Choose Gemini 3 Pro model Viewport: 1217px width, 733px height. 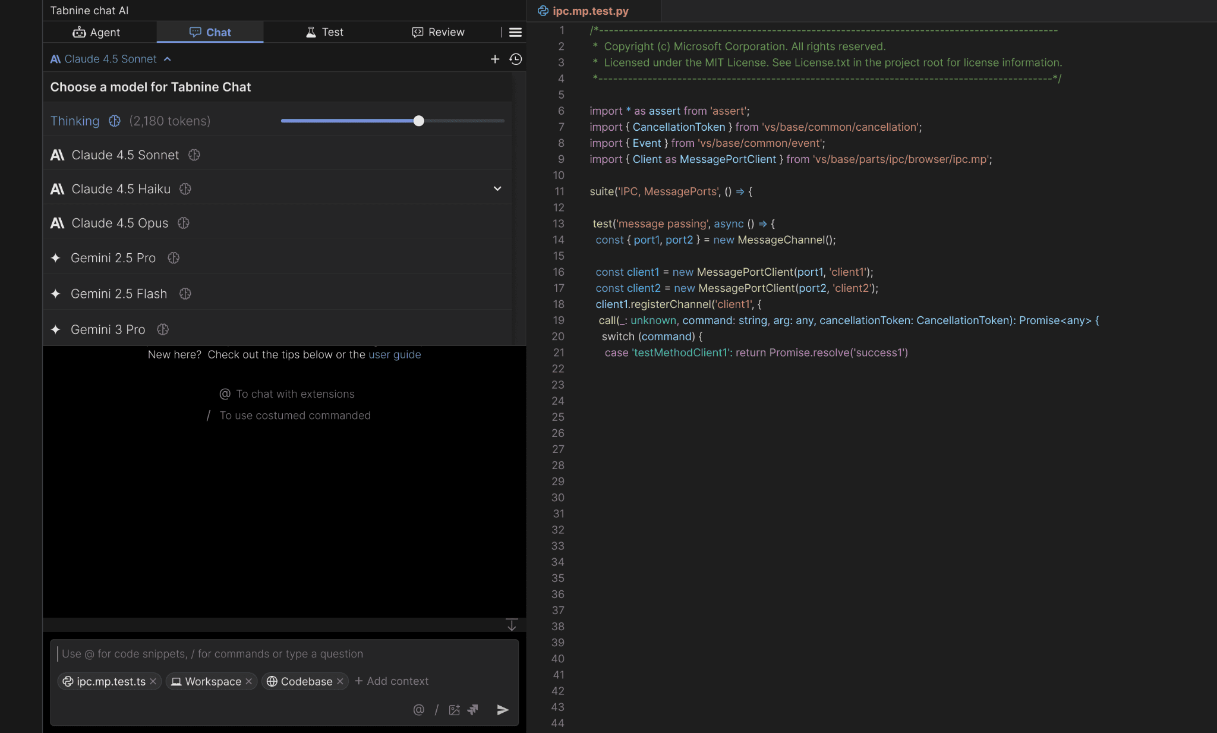click(278, 329)
